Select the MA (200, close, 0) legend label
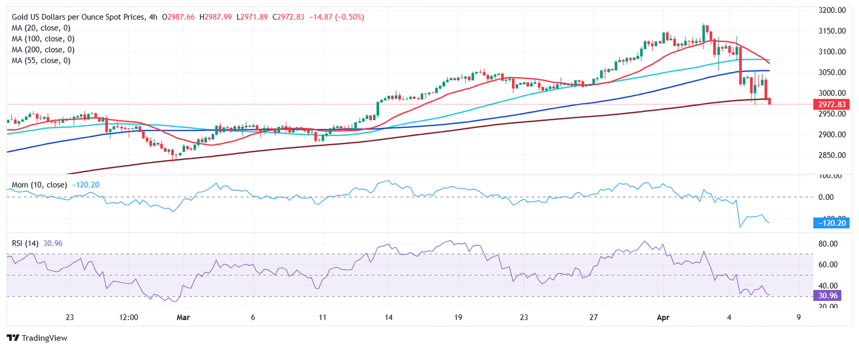Image resolution: width=859 pixels, height=349 pixels. pyautogui.click(x=43, y=50)
